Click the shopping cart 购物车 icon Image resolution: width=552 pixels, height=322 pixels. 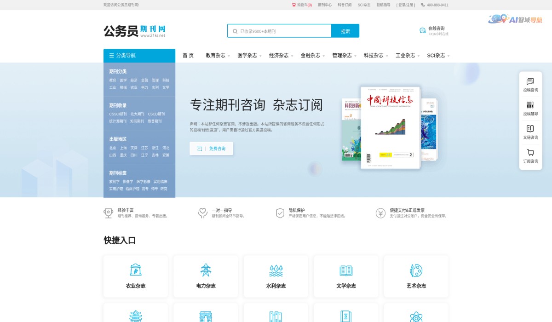click(x=293, y=5)
